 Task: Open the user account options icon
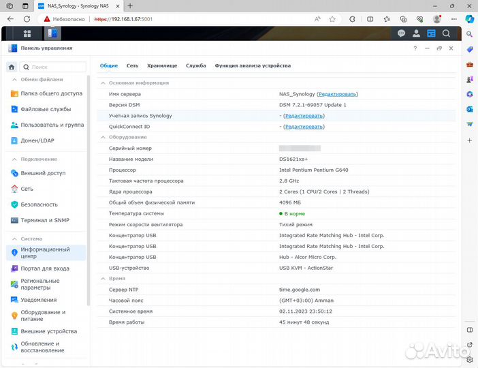click(416, 33)
